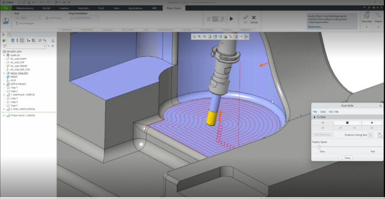
Task: Open the NCL File menu
Action: pyautogui.click(x=333, y=111)
